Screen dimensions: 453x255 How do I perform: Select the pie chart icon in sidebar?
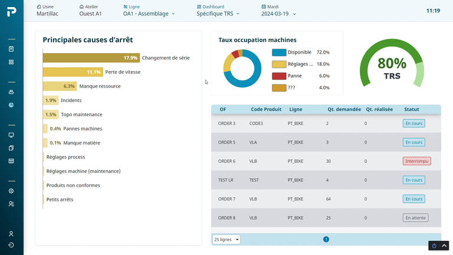coord(11,105)
